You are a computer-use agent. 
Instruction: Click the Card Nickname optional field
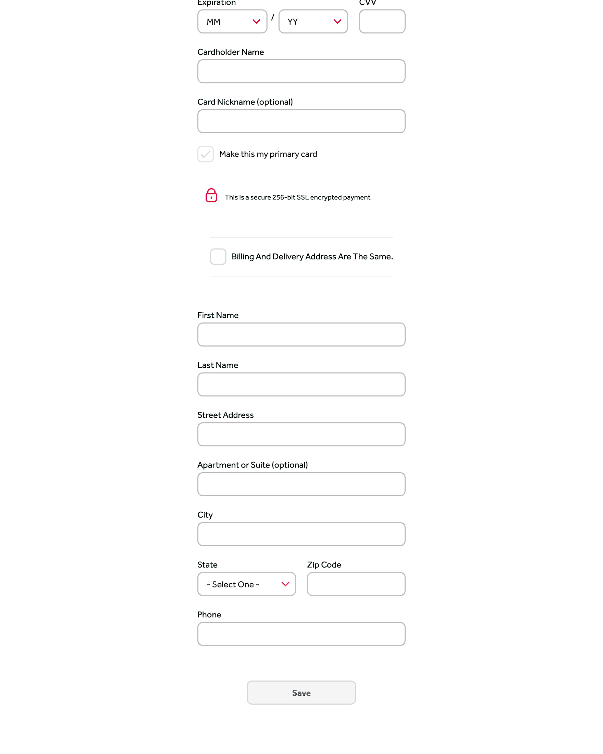point(301,121)
